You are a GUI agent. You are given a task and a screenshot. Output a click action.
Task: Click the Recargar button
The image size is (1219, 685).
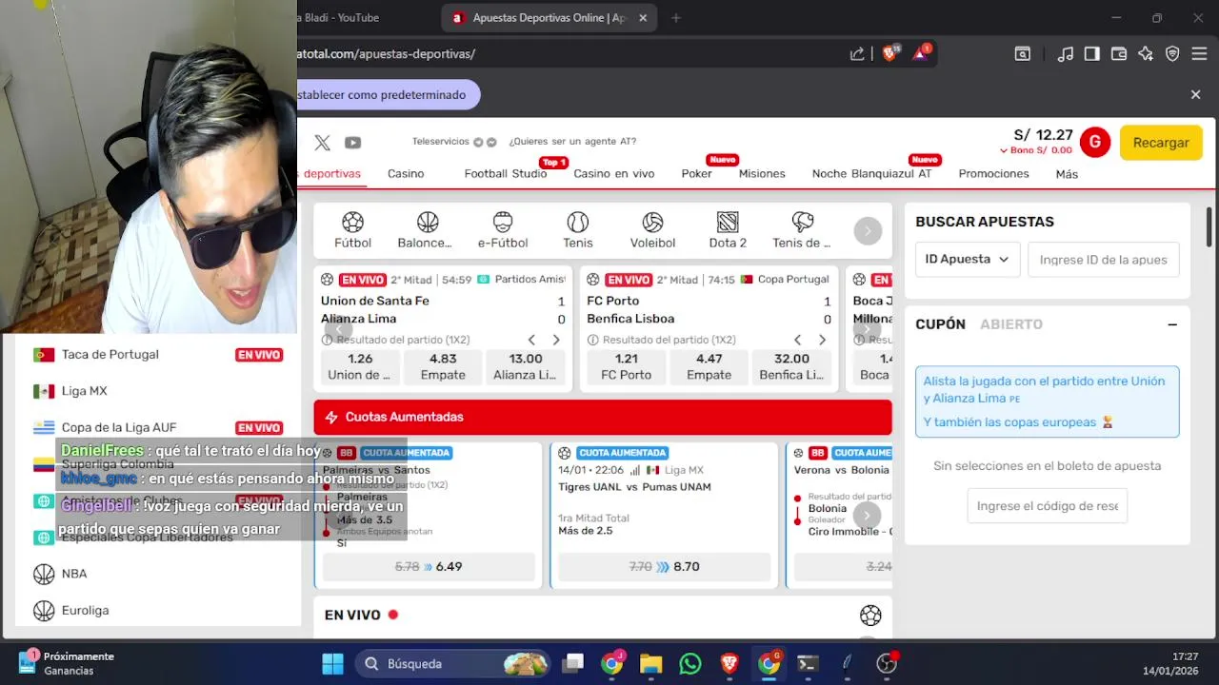tap(1161, 143)
